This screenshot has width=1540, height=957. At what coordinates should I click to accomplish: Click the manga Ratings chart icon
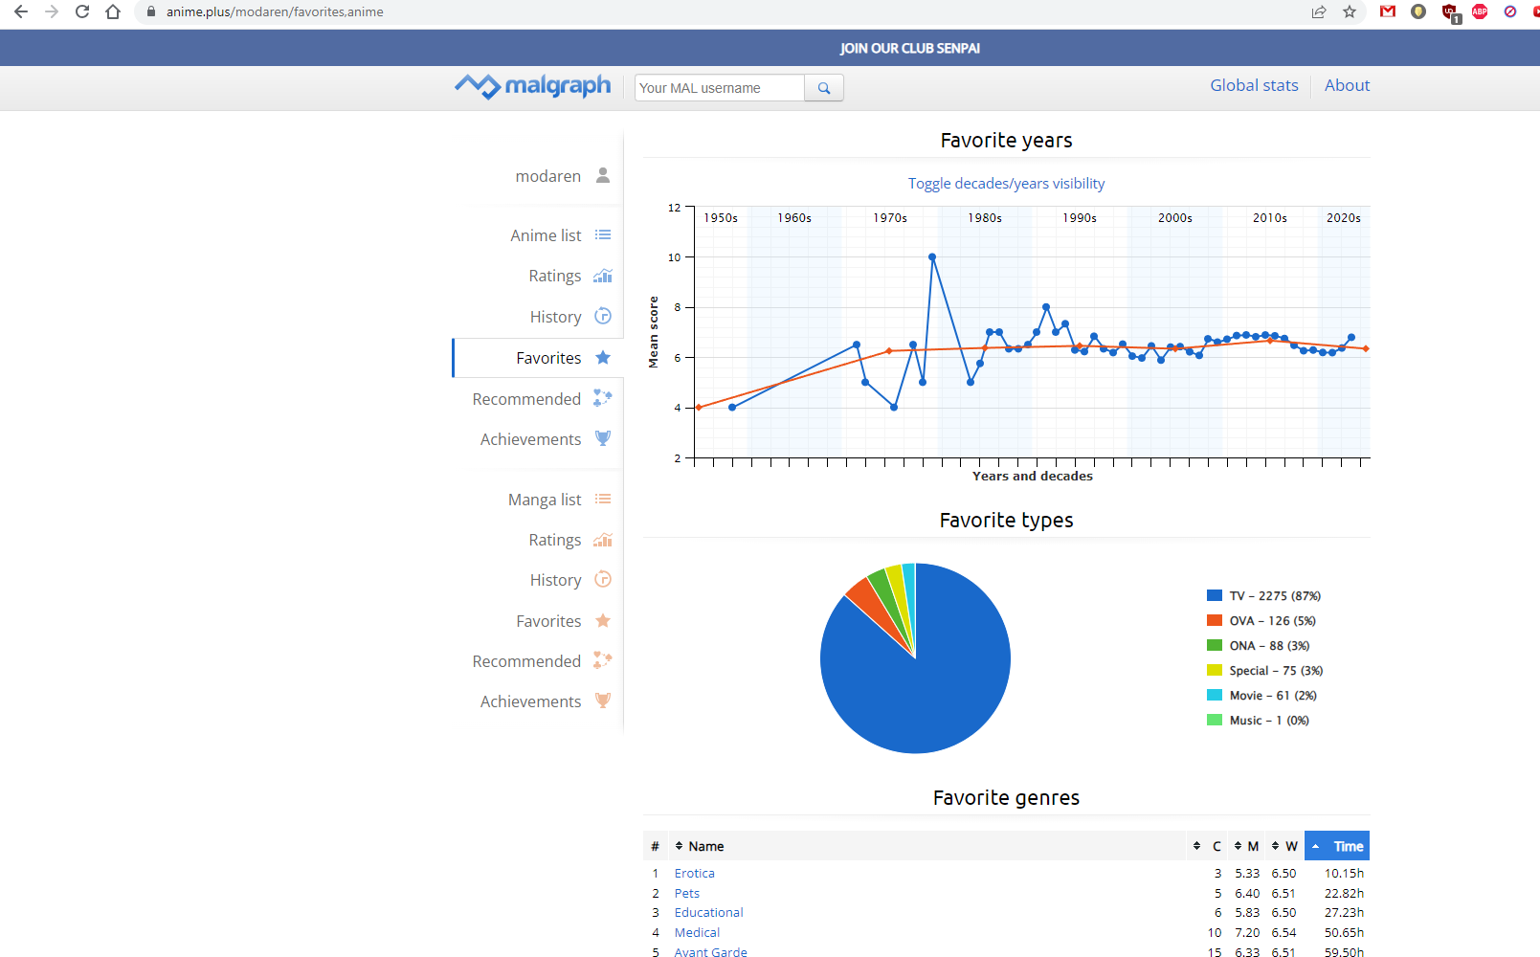[x=603, y=540]
